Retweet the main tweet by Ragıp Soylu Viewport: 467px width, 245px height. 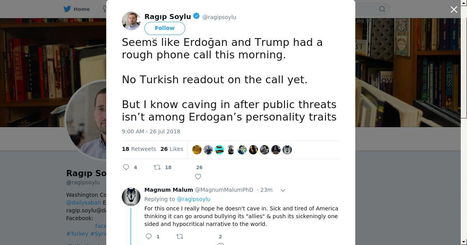coord(157,167)
